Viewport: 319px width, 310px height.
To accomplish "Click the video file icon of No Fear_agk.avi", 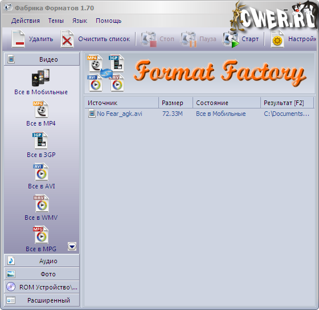I will 92,114.
